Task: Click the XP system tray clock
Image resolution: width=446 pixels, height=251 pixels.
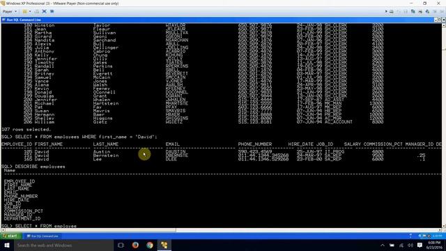Action: pos(437,236)
